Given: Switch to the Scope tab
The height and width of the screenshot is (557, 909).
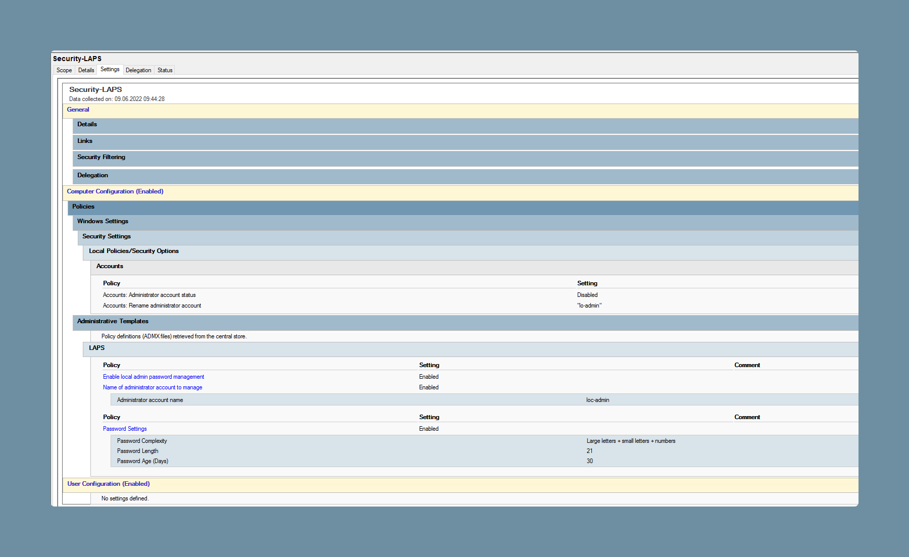Looking at the screenshot, I should coord(64,70).
